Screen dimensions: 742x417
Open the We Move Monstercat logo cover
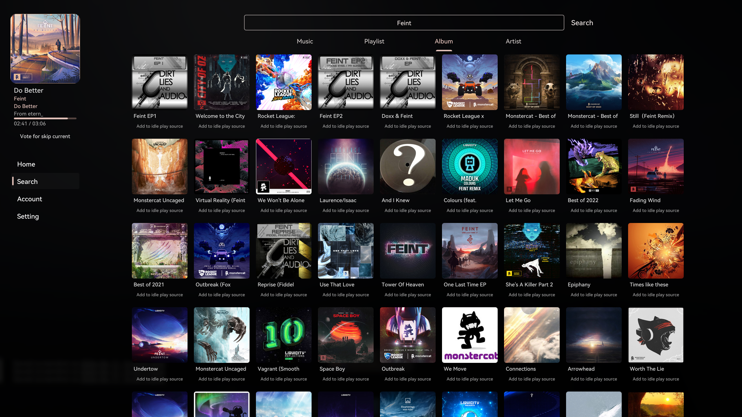pyautogui.click(x=470, y=335)
